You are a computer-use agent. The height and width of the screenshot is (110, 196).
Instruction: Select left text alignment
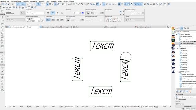coord(48,20)
